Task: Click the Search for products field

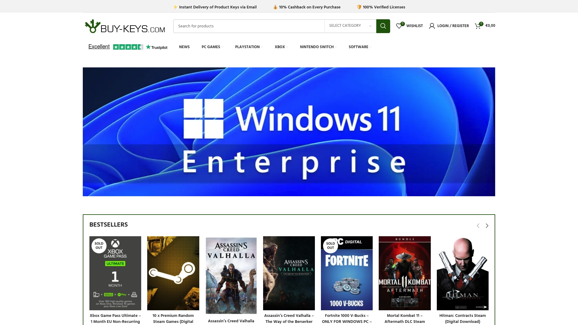Action: point(249,26)
